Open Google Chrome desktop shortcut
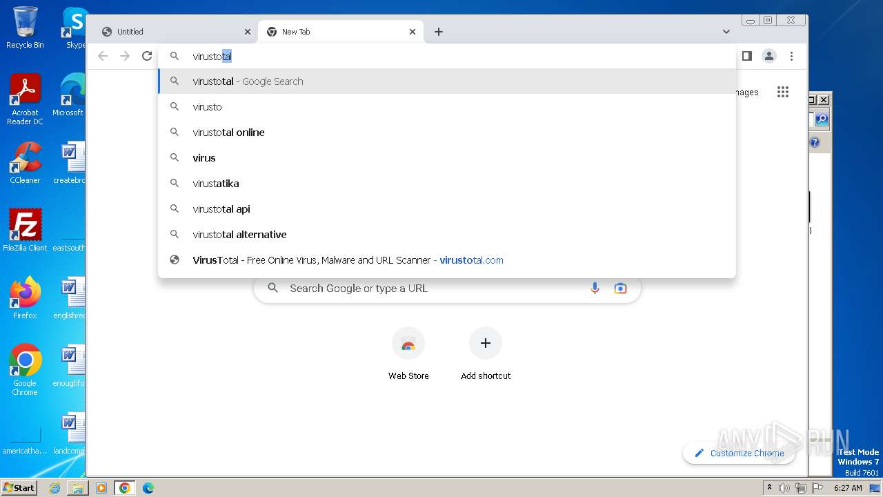 pos(25,369)
